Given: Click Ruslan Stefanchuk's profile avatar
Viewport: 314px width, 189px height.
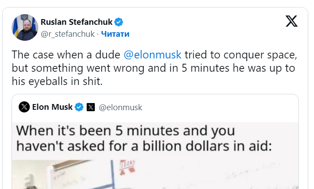Looking at the screenshot, I should click(x=24, y=27).
